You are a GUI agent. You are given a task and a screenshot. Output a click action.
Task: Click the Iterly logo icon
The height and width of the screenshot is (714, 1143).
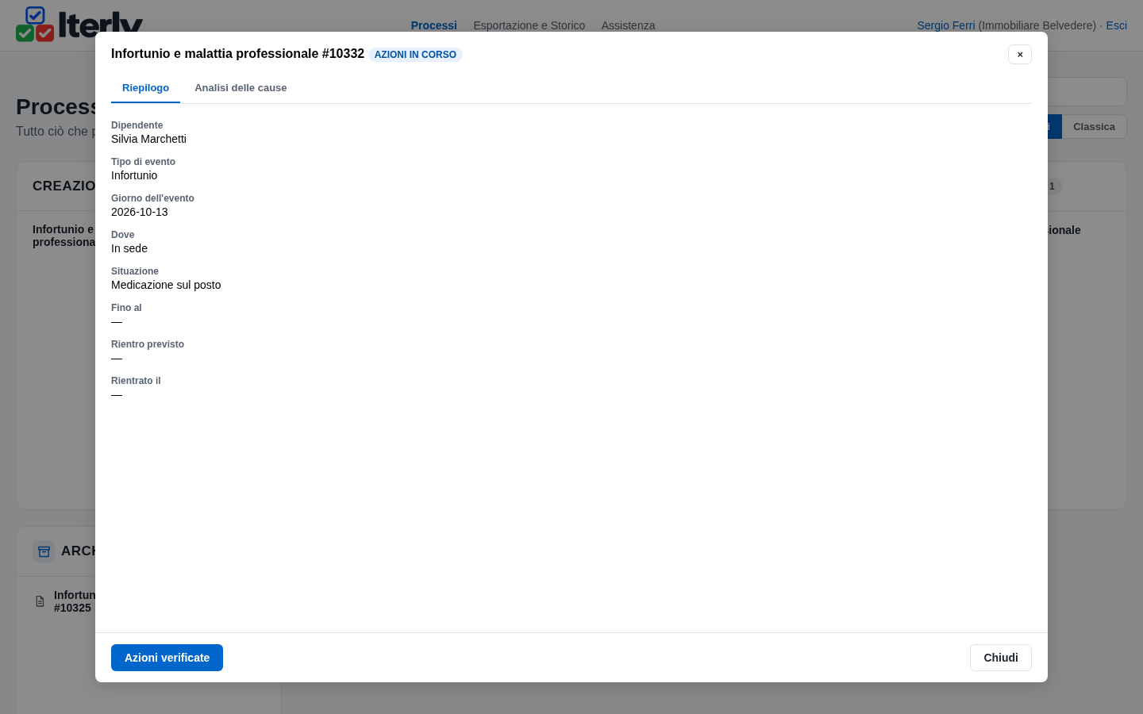pyautogui.click(x=35, y=24)
